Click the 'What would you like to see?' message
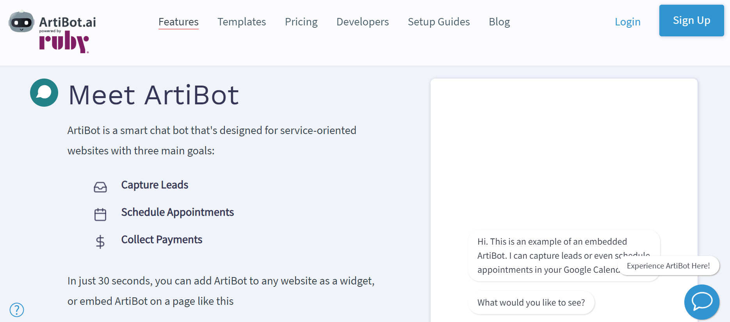Image resolution: width=730 pixels, height=322 pixels. 531,302
